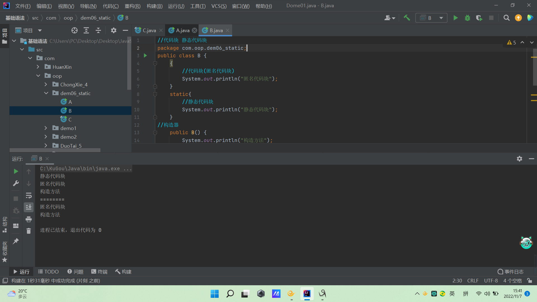The width and height of the screenshot is (537, 302).
Task: Pin the run tab with pin icon
Action: click(x=16, y=241)
